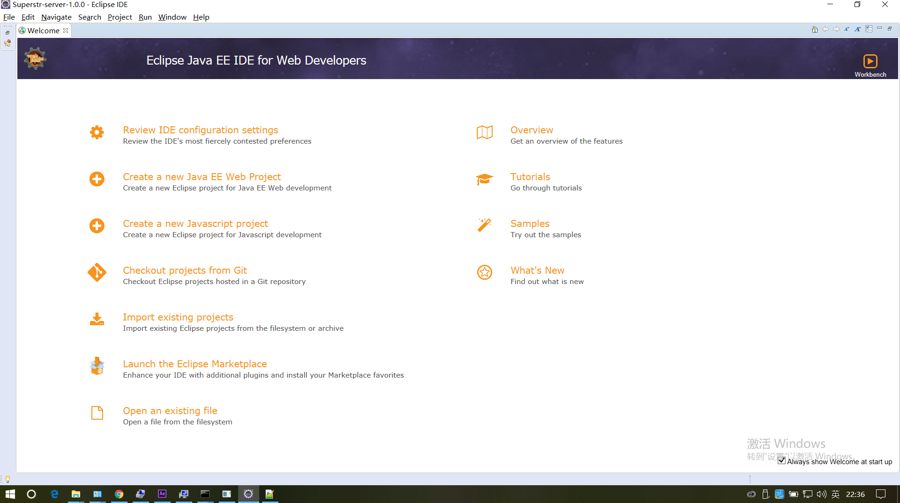Click the Eclipse Marketplace box icon
The height and width of the screenshot is (503, 900).
pos(97,366)
